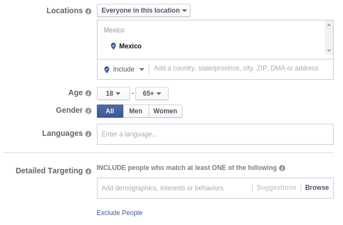Click the info icon beside Detailed Targeting
The image size is (343, 225).
coord(89,171)
